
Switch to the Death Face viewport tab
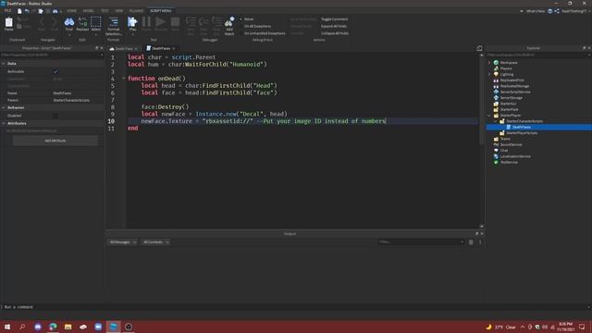pos(123,49)
